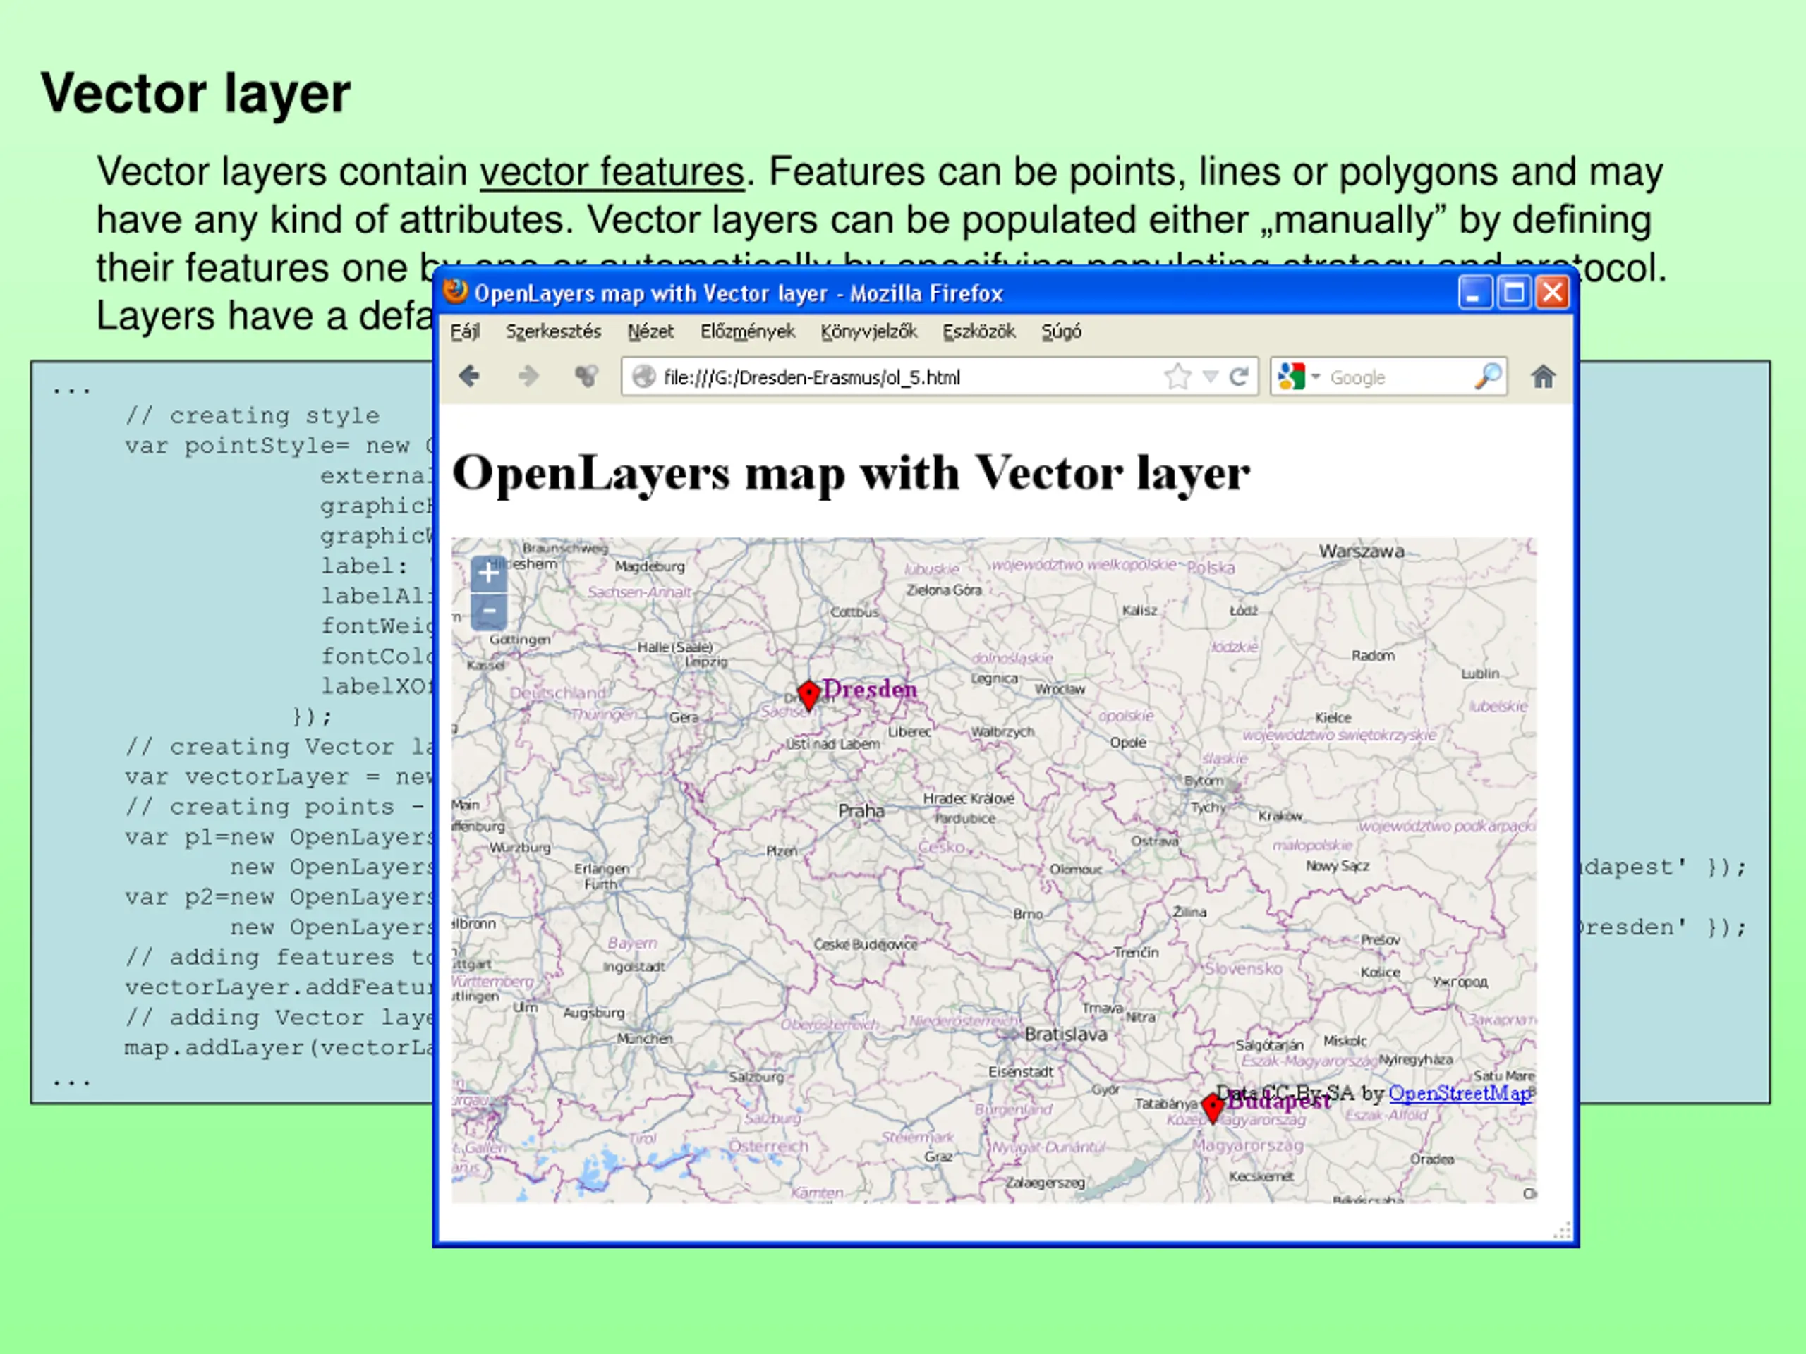Click the red Budapest marker

click(1213, 1107)
